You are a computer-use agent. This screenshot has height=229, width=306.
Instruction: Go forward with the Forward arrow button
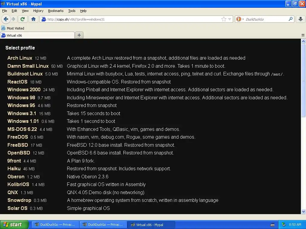[13, 19]
